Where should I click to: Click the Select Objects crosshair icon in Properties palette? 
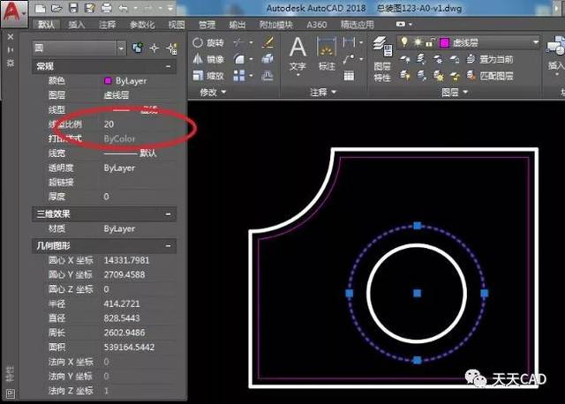click(x=154, y=49)
